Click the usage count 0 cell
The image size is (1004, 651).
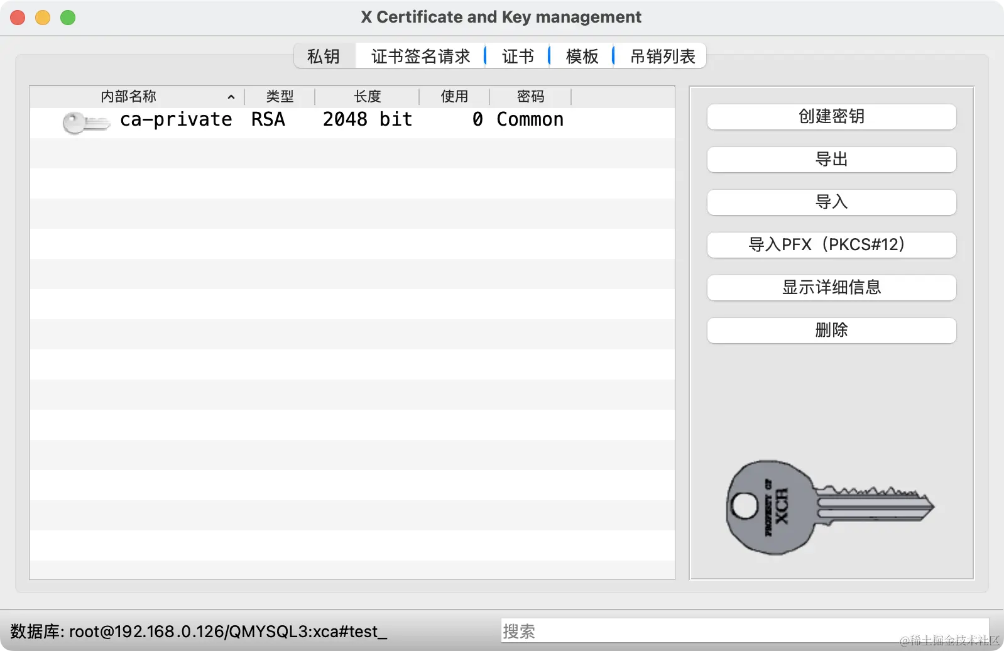tap(478, 119)
